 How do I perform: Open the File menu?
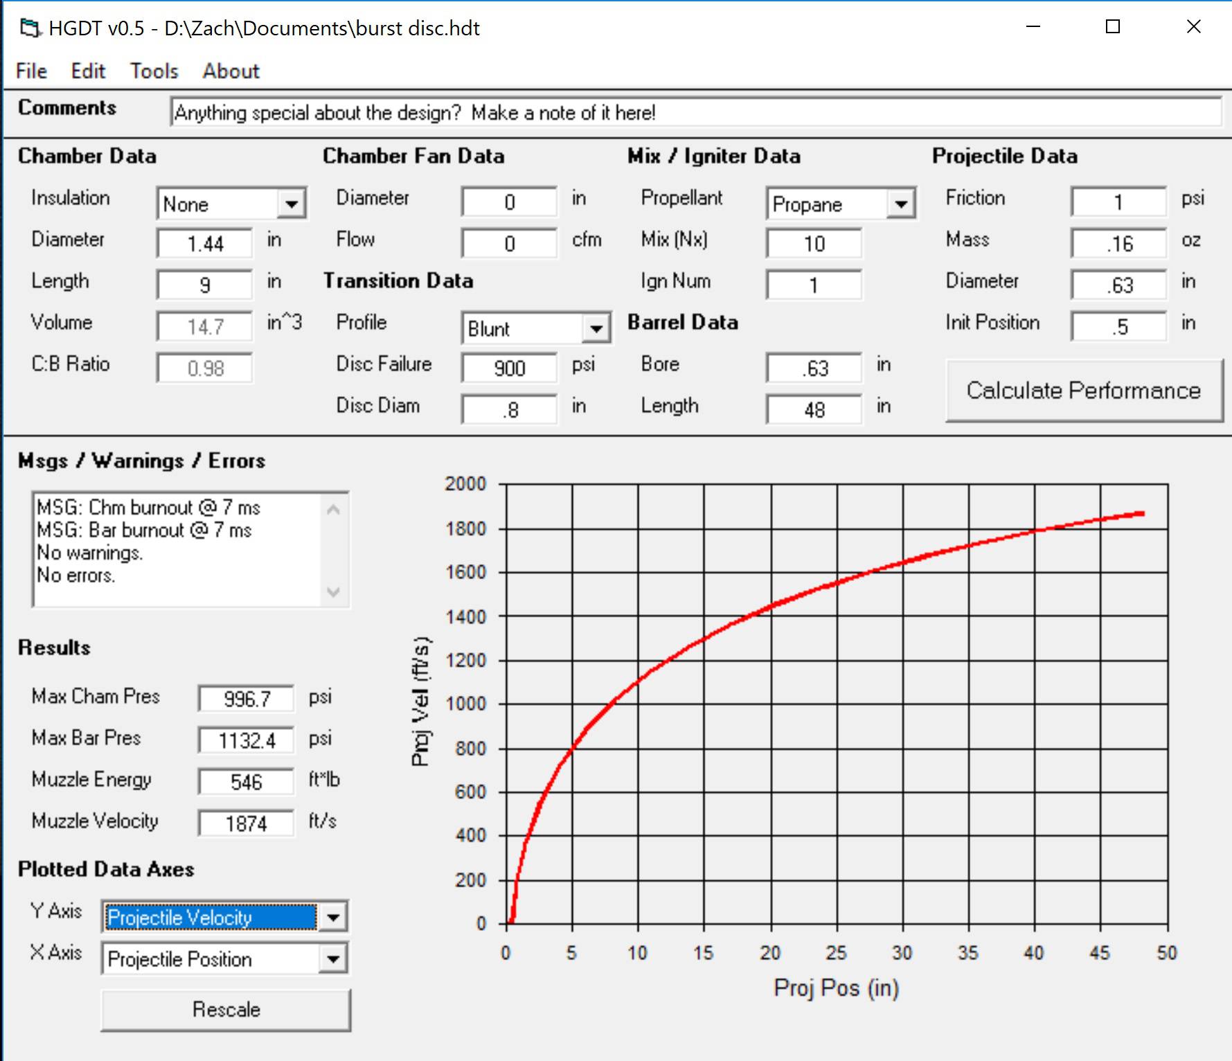[x=31, y=71]
